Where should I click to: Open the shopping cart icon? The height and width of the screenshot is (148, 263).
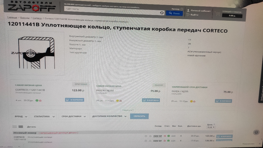[218, 14]
